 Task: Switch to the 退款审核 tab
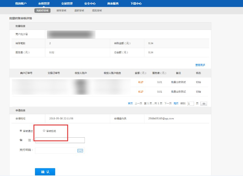tap(79, 10)
